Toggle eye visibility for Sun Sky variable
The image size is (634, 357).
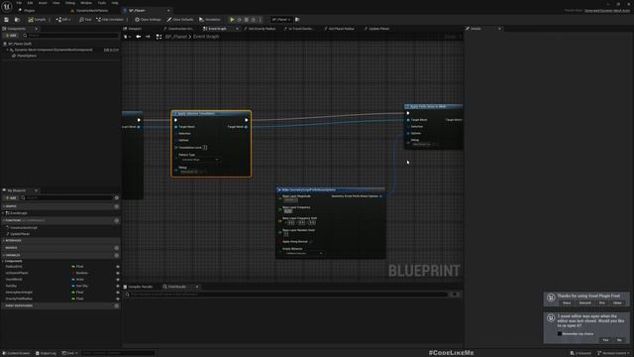pyautogui.click(x=118, y=286)
